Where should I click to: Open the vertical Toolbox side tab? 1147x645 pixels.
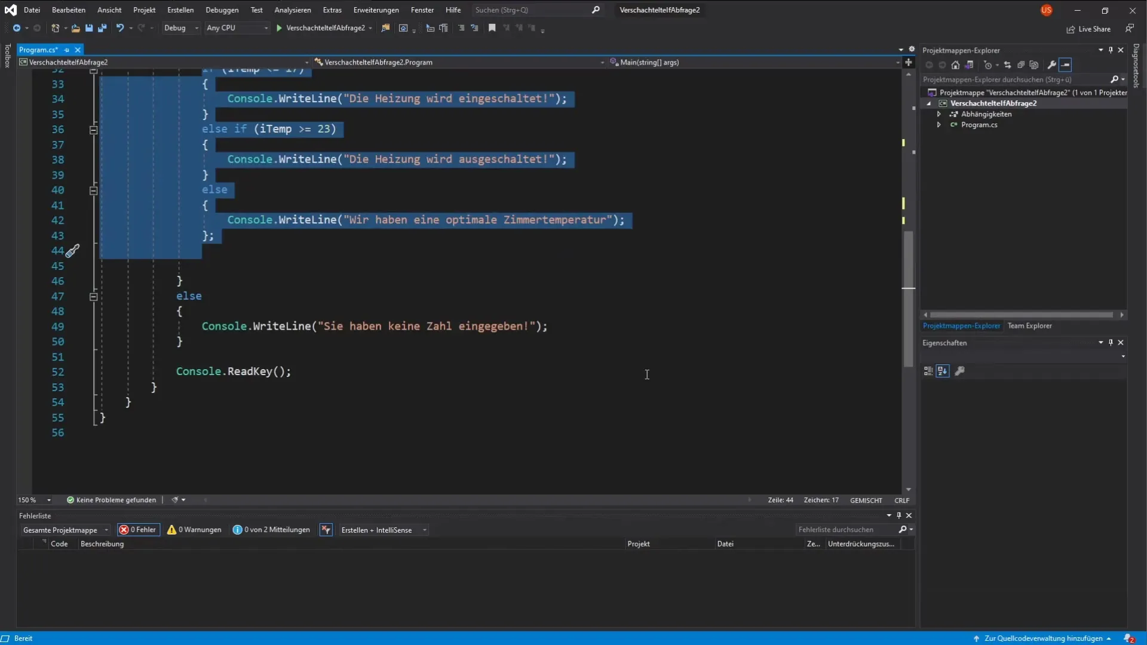[7, 56]
